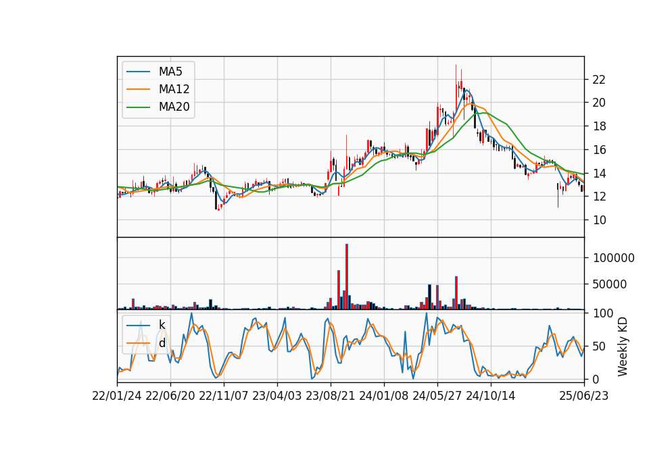Click the 23/04/03 date axis label
This screenshot has height=466, width=649.
pos(277,396)
